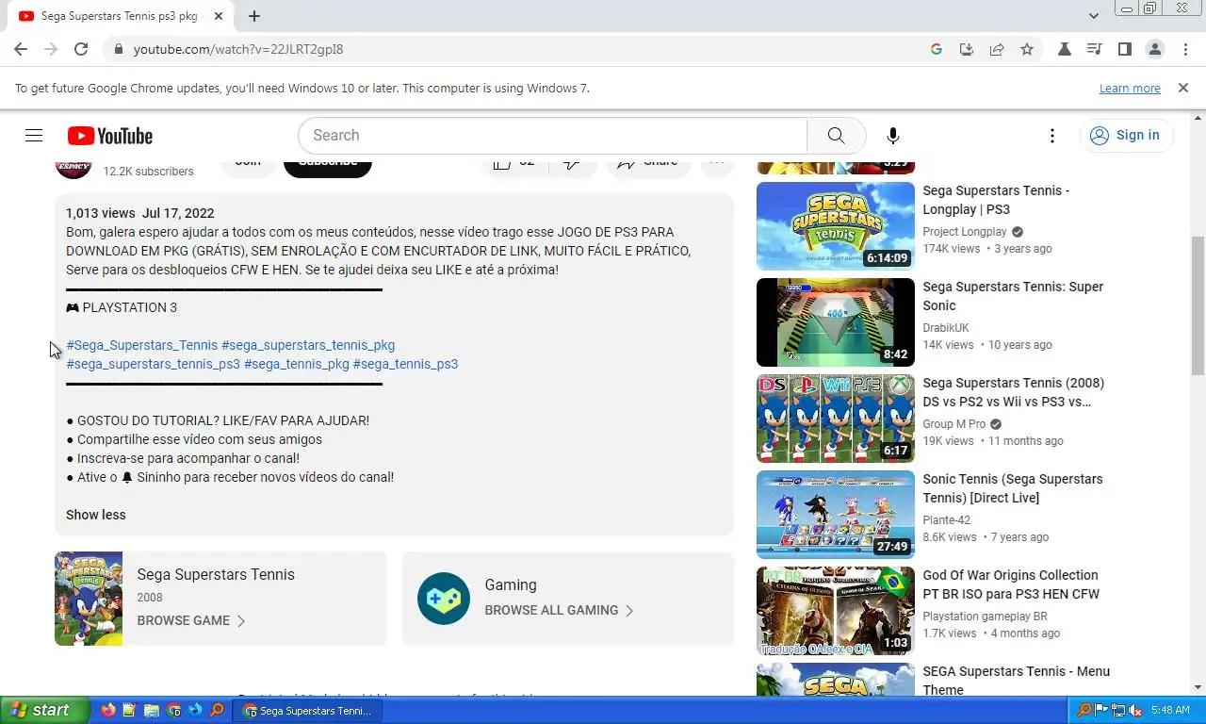The image size is (1206, 724).
Task: Open YouTube settings three-dot menu
Action: 1051,136
